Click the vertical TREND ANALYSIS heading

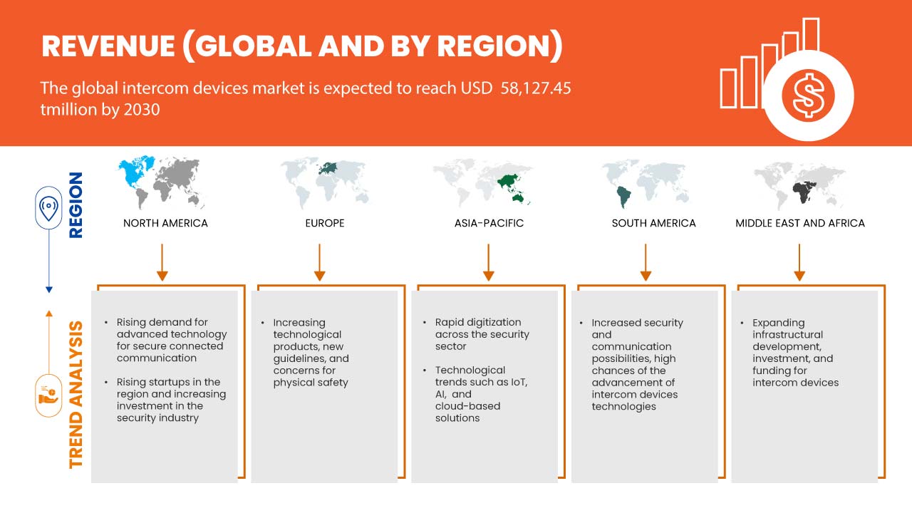click(76, 394)
